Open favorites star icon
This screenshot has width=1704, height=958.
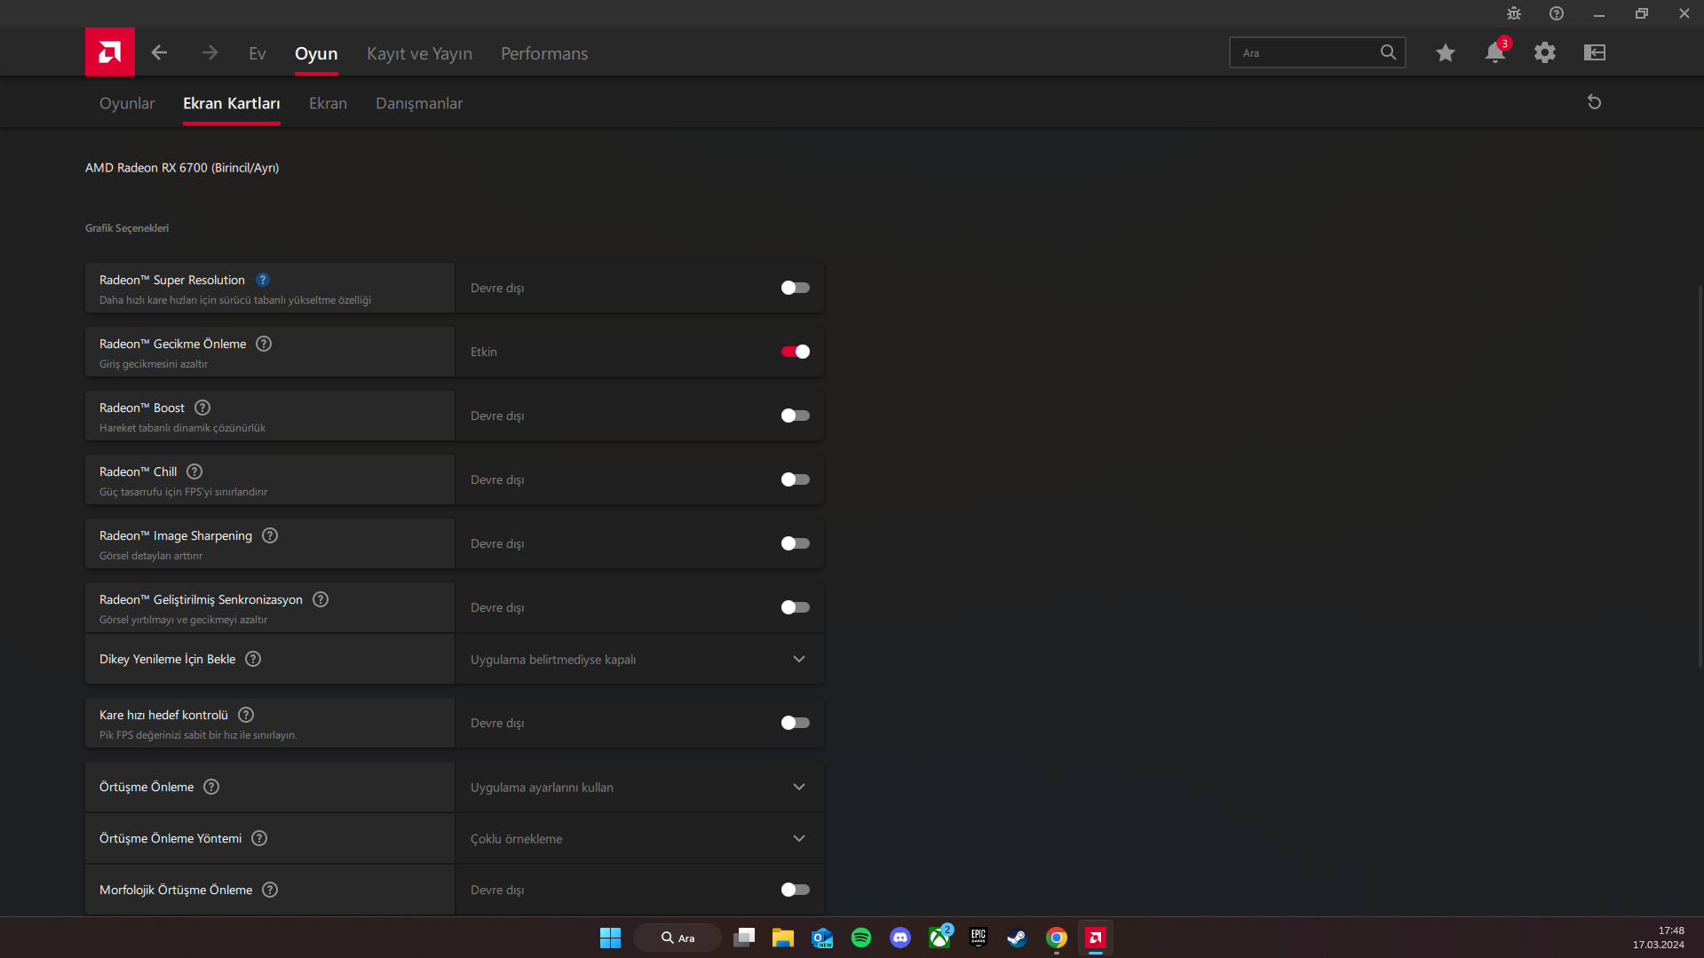coord(1446,52)
